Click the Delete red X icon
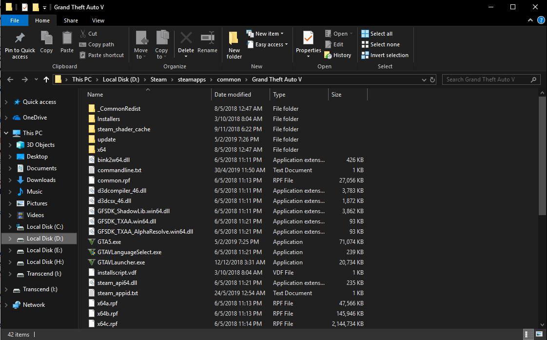This screenshot has height=340, width=547. (186, 38)
